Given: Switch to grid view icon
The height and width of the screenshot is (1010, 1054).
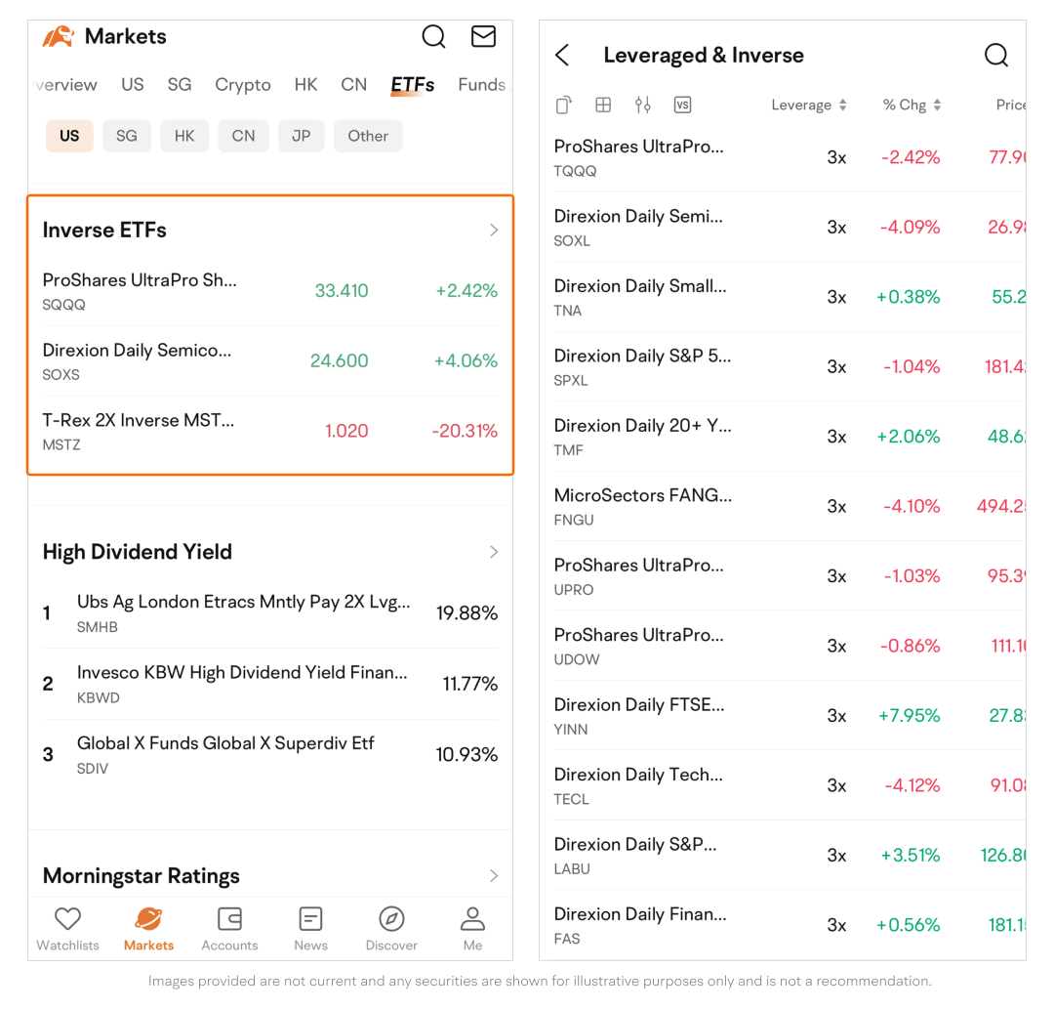Looking at the screenshot, I should click(603, 105).
